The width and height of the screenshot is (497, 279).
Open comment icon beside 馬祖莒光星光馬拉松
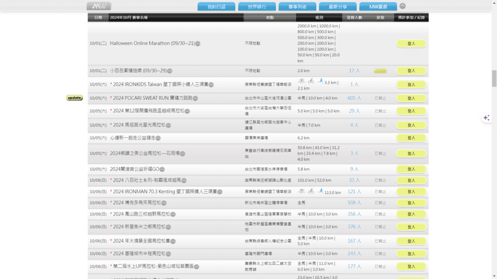tap(168, 125)
